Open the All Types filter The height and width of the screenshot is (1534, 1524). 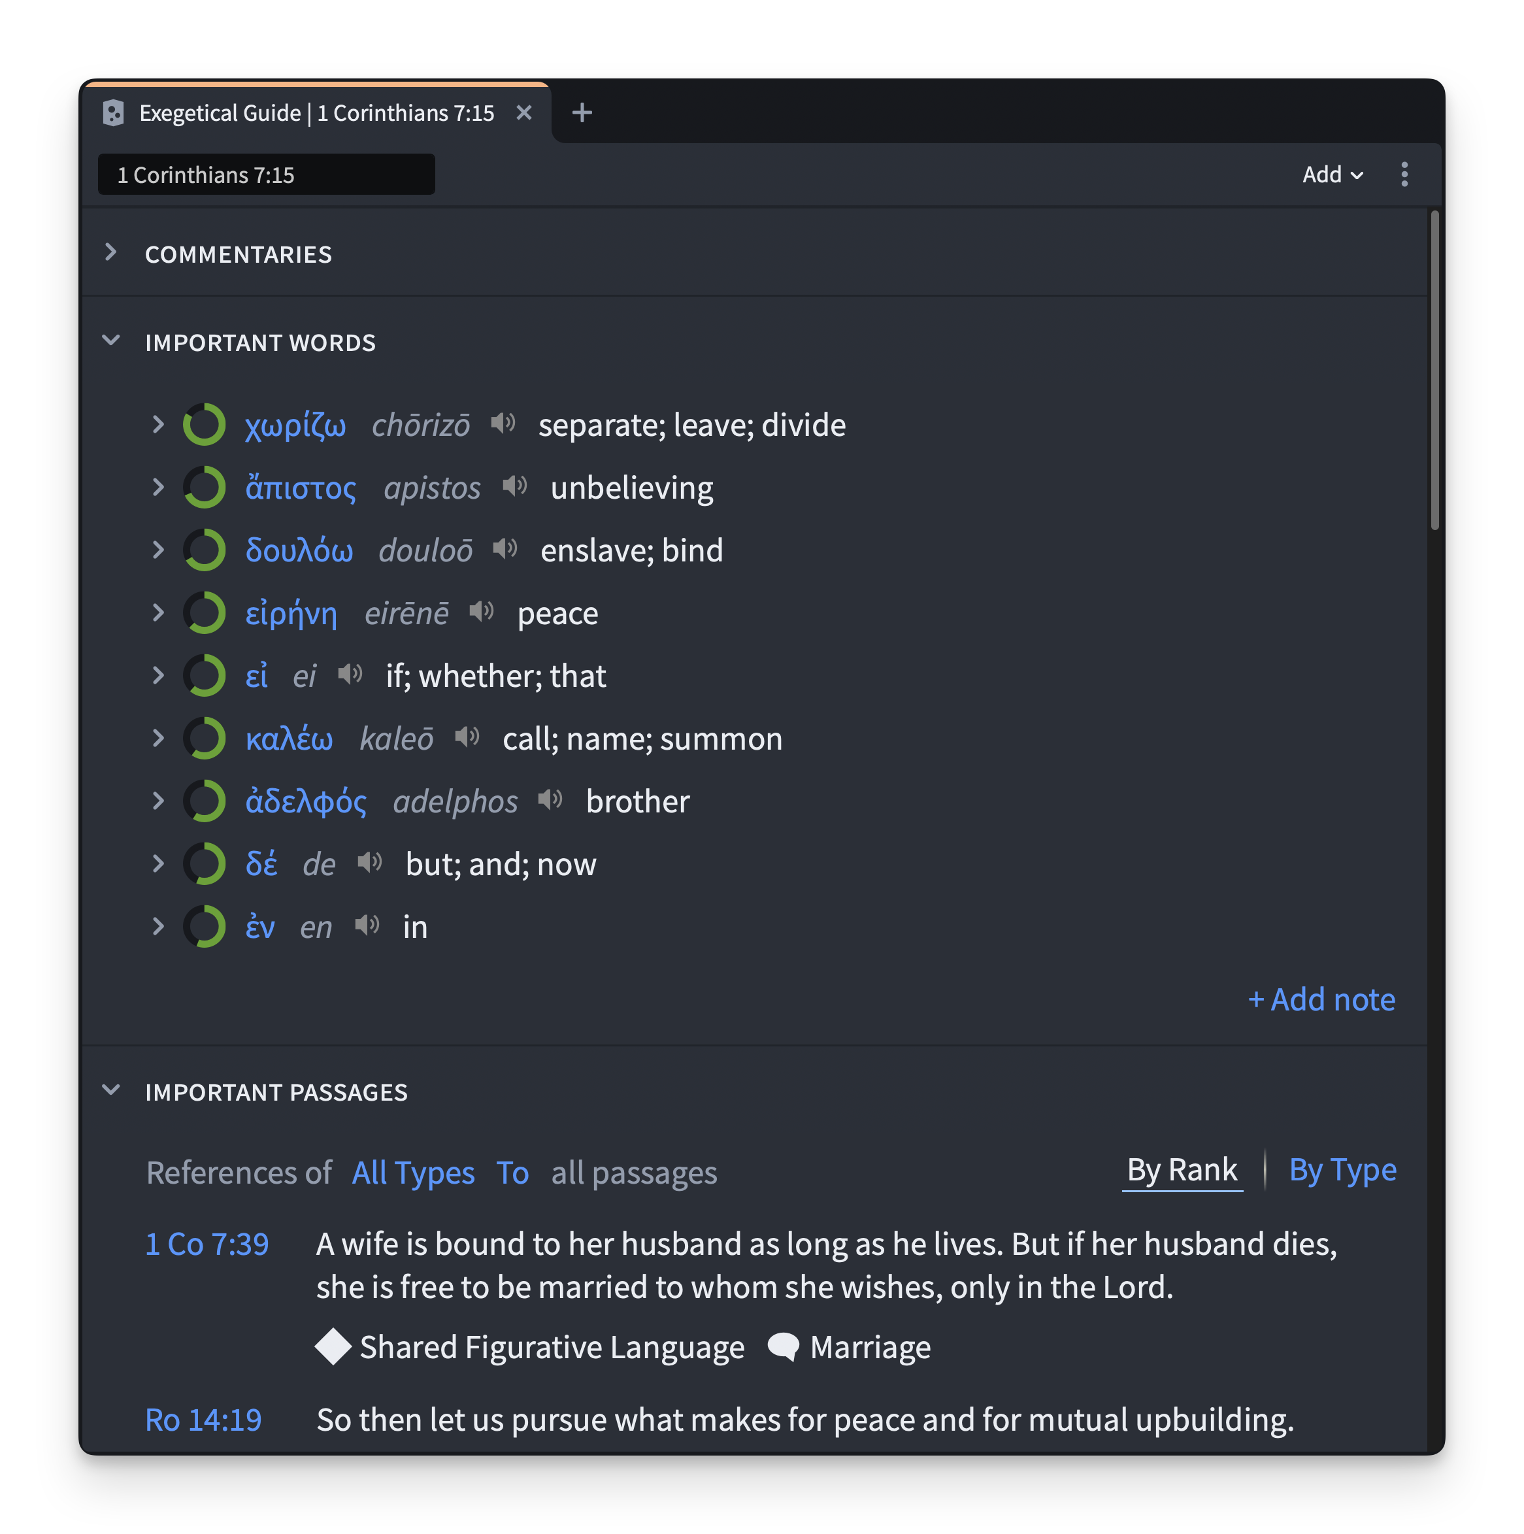pos(413,1173)
